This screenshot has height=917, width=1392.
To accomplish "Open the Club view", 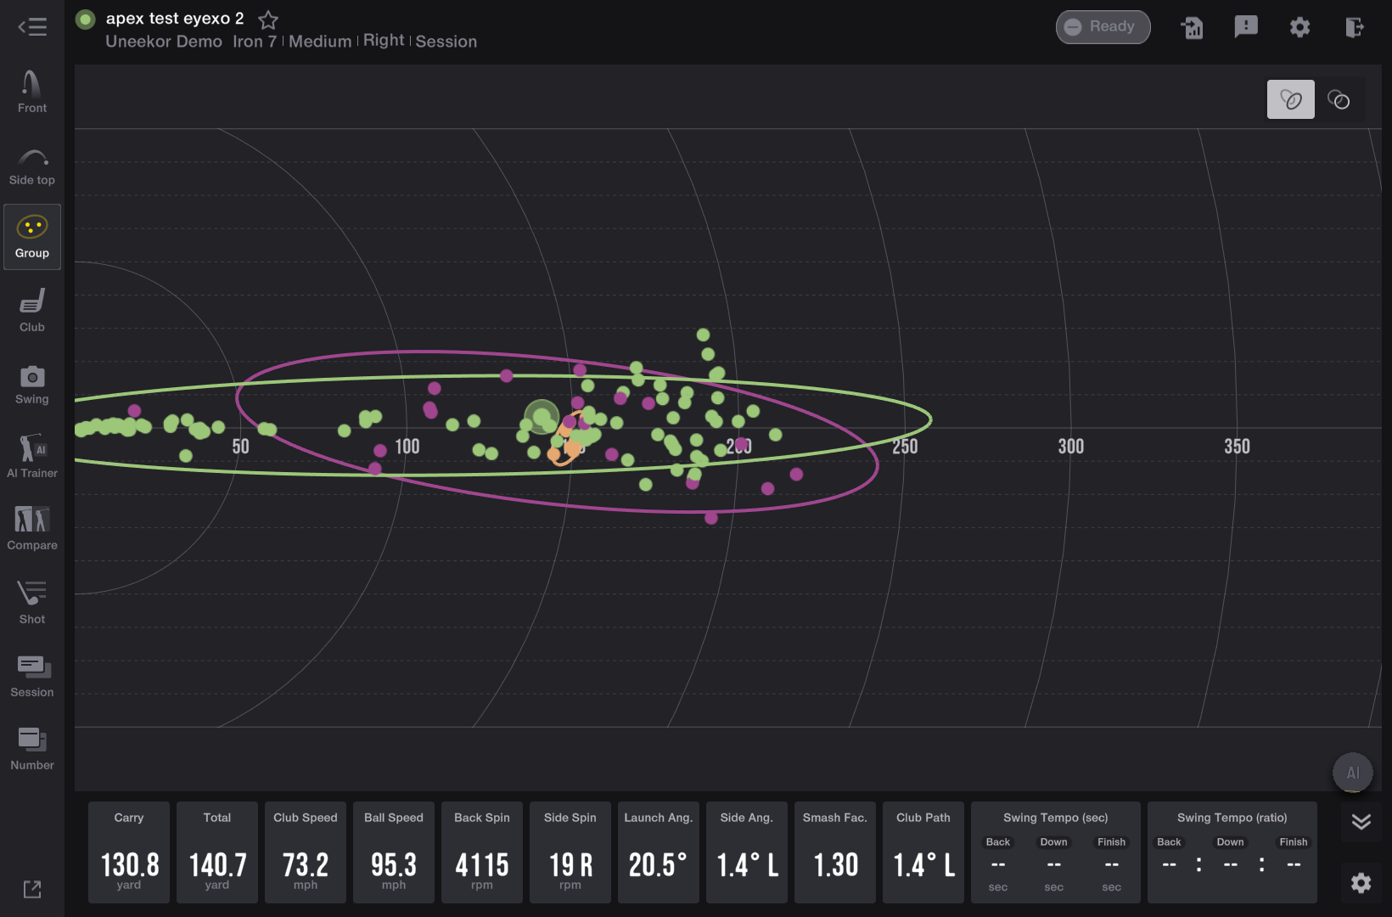I will coord(32,311).
